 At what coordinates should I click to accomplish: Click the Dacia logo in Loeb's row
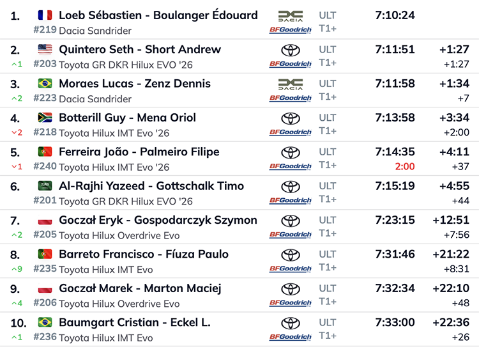(291, 15)
